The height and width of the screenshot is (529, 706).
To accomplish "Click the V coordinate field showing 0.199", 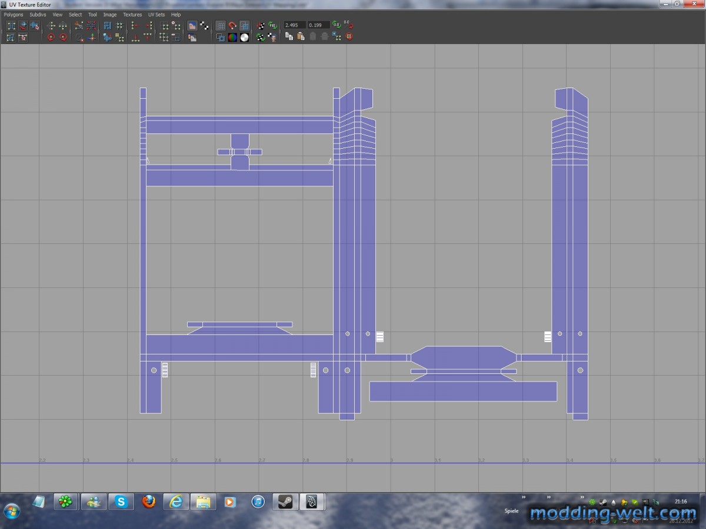I will [x=318, y=25].
